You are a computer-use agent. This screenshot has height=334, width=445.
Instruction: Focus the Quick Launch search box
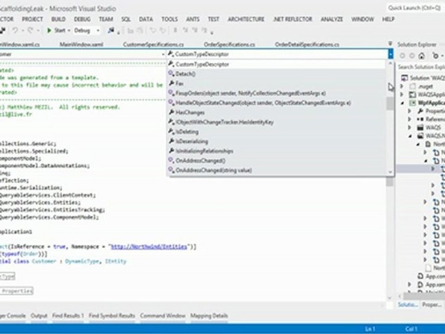pyautogui.click(x=415, y=8)
